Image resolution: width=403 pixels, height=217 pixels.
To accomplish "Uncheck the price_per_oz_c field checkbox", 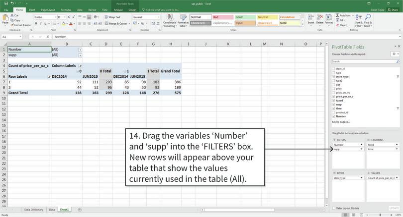I will tap(334, 97).
